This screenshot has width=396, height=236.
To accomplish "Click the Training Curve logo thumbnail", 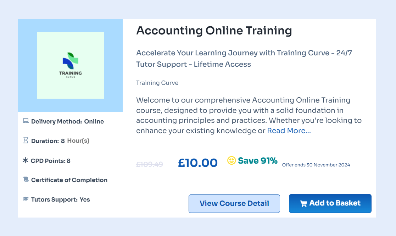I will [70, 65].
